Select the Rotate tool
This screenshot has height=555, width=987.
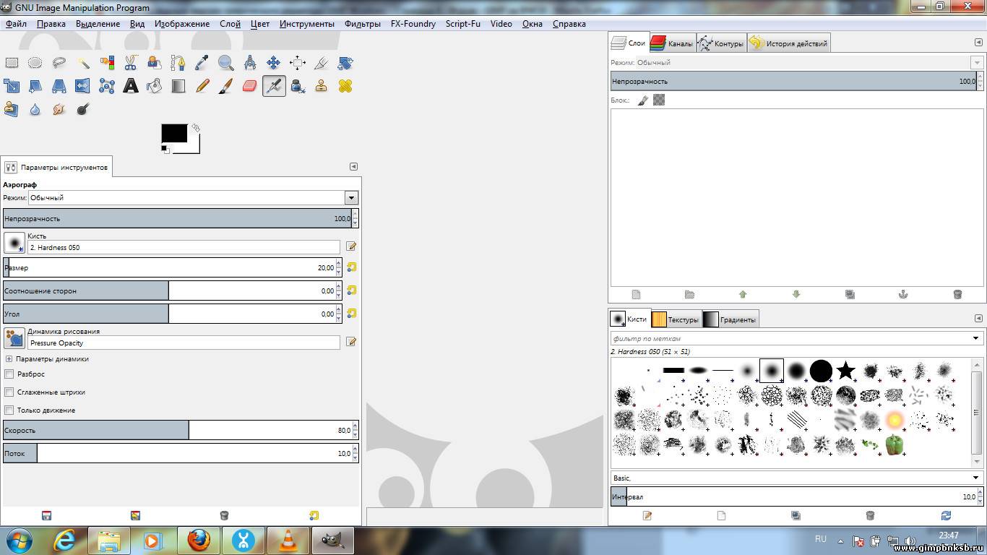[x=345, y=63]
